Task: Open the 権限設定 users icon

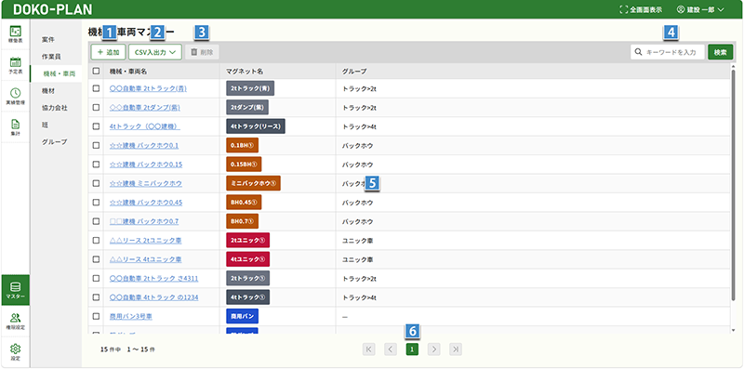Action: [15, 318]
